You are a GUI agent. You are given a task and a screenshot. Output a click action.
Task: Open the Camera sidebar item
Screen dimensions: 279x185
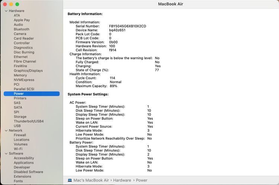[x=20, y=34]
